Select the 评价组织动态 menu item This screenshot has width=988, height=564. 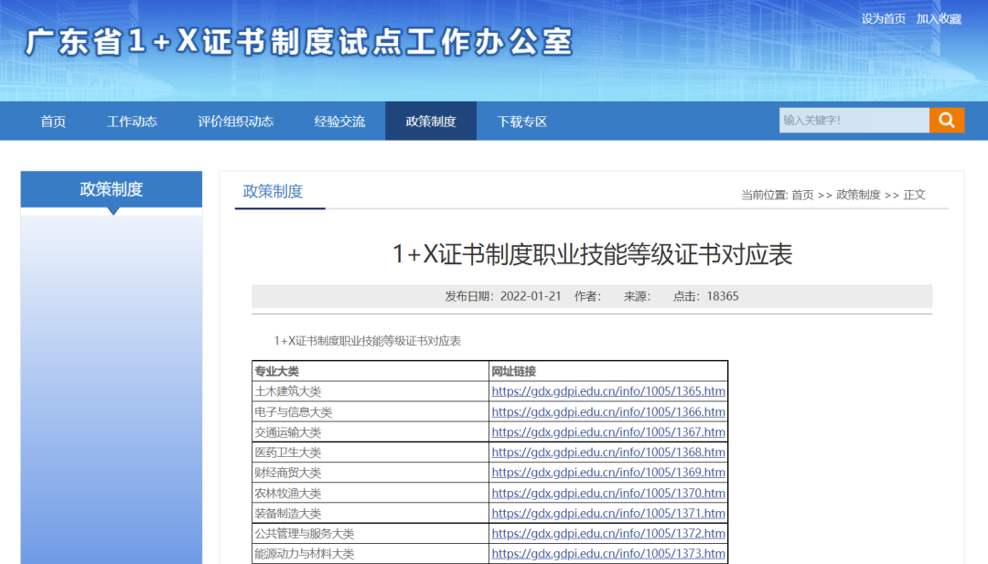click(235, 120)
